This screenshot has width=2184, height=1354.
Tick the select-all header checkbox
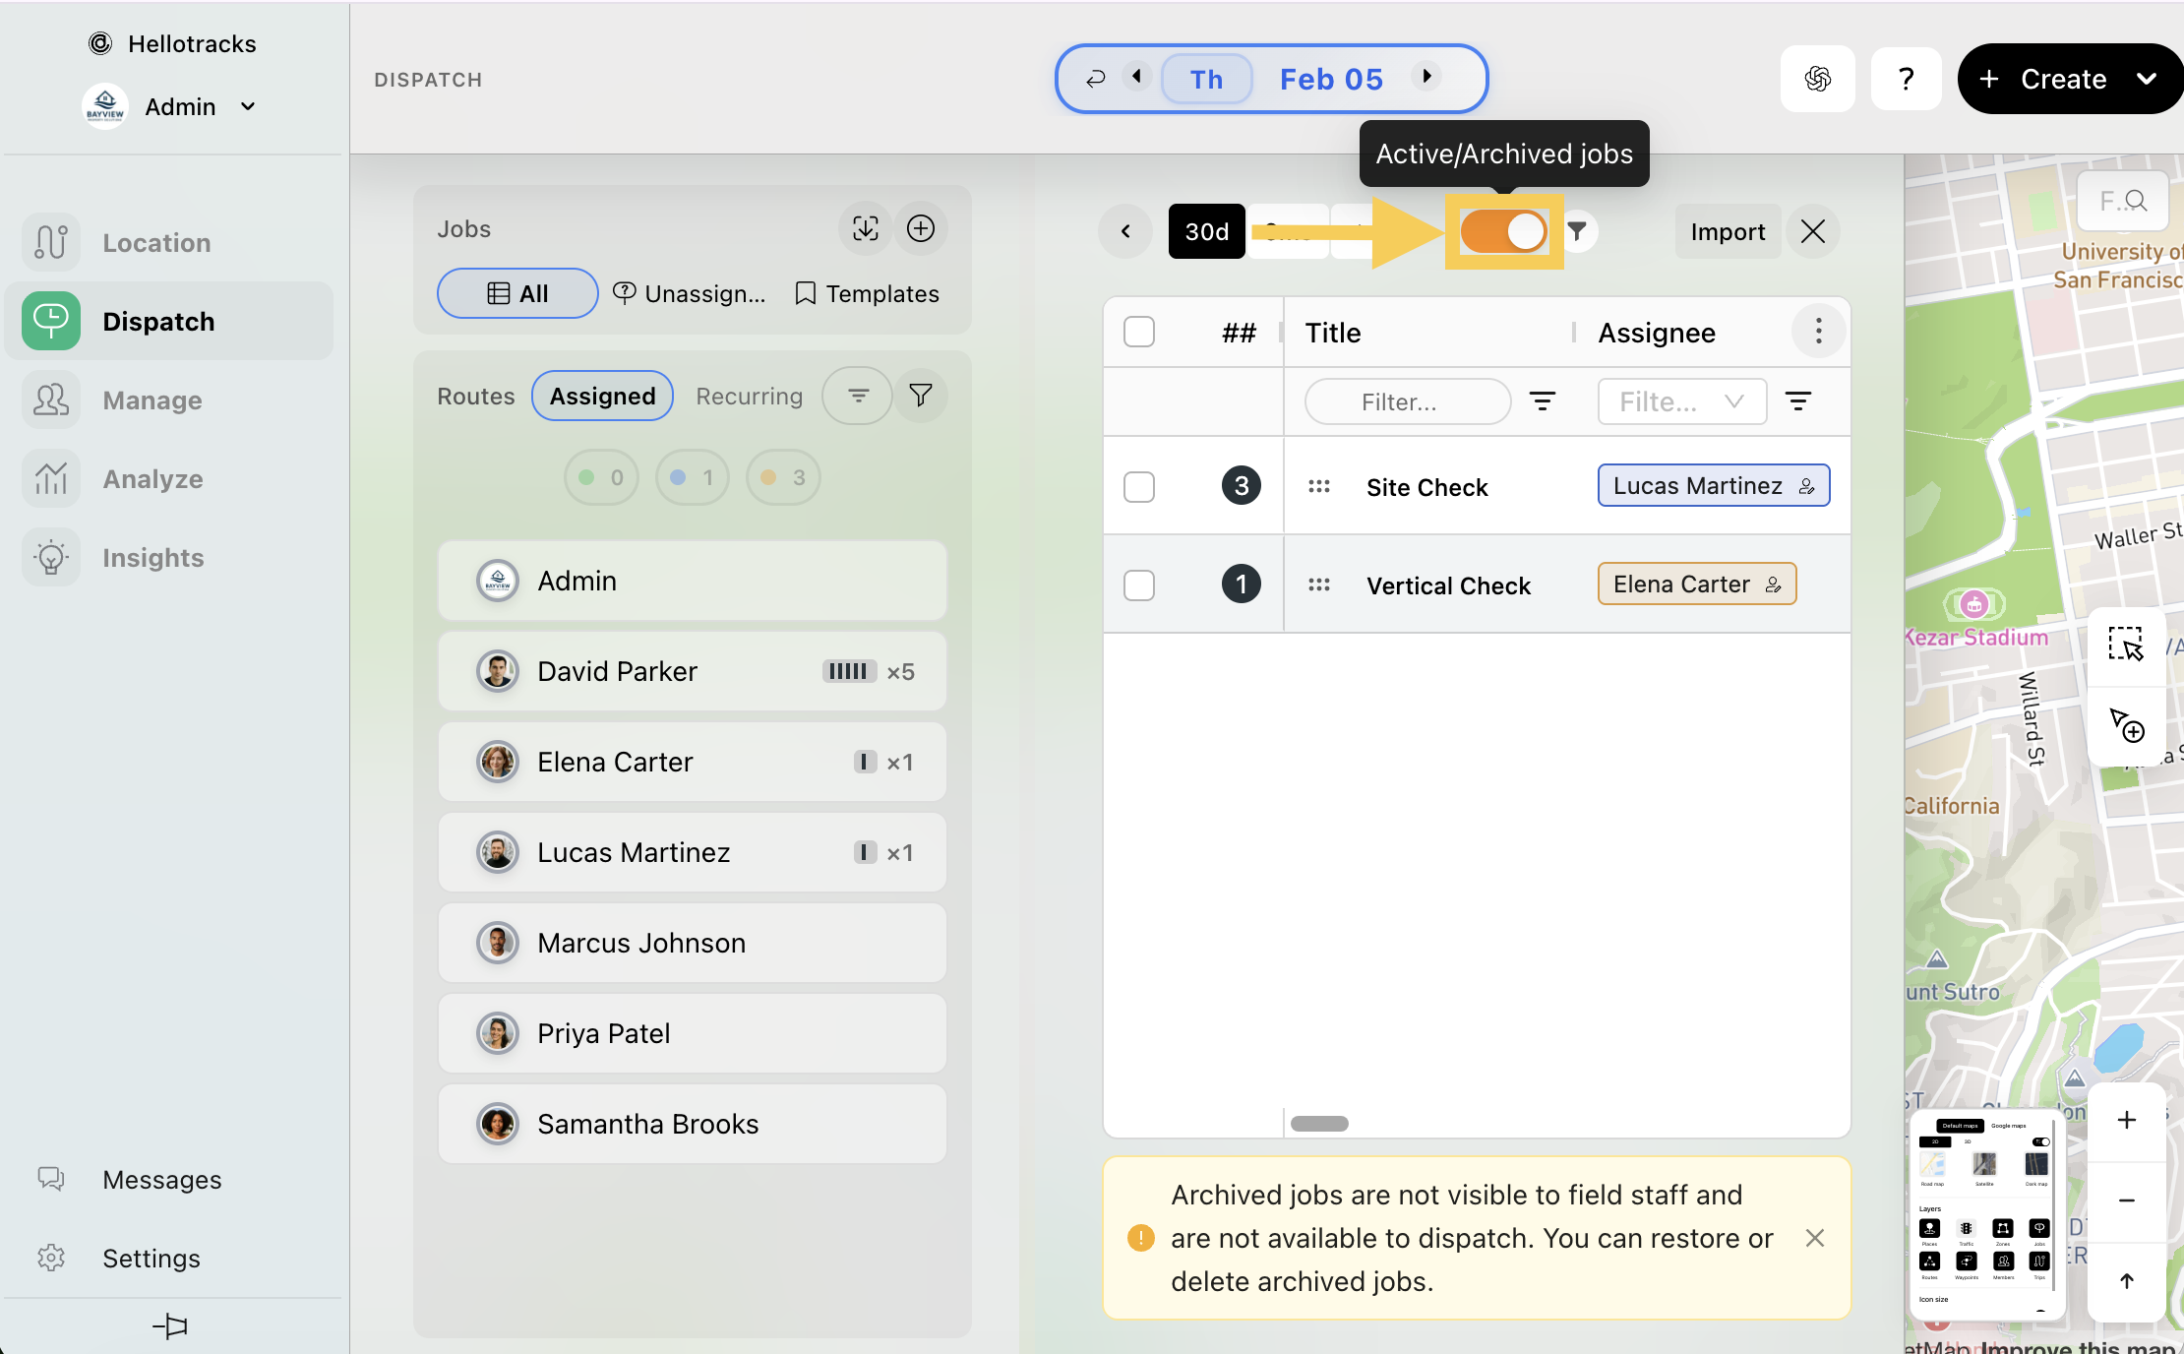coord(1138,332)
